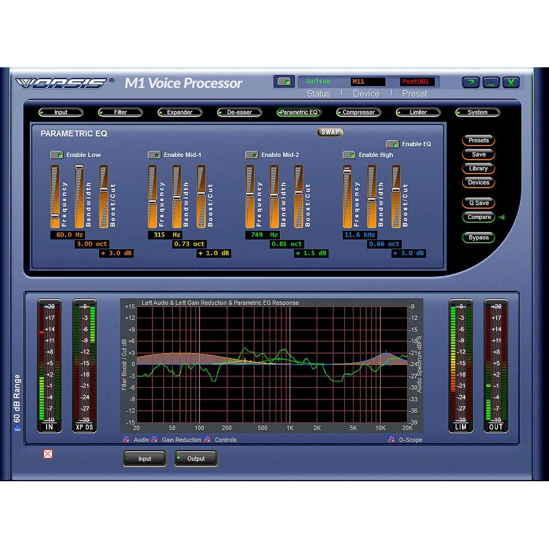Click the Q Save button
Screen dimensions: 549x549
click(478, 203)
